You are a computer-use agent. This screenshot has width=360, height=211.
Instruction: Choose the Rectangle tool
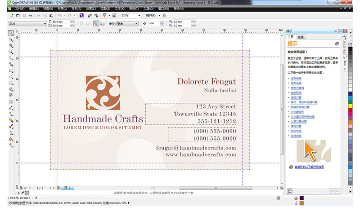click(11, 70)
